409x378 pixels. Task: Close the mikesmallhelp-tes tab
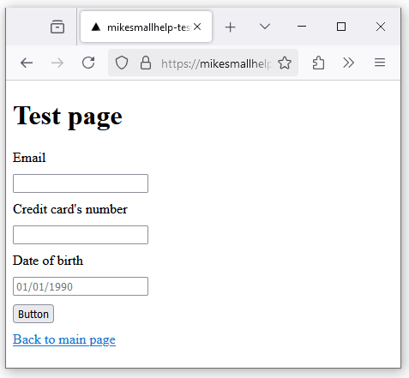197,27
